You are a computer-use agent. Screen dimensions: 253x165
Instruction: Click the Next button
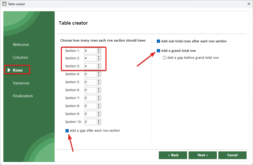point(202,155)
